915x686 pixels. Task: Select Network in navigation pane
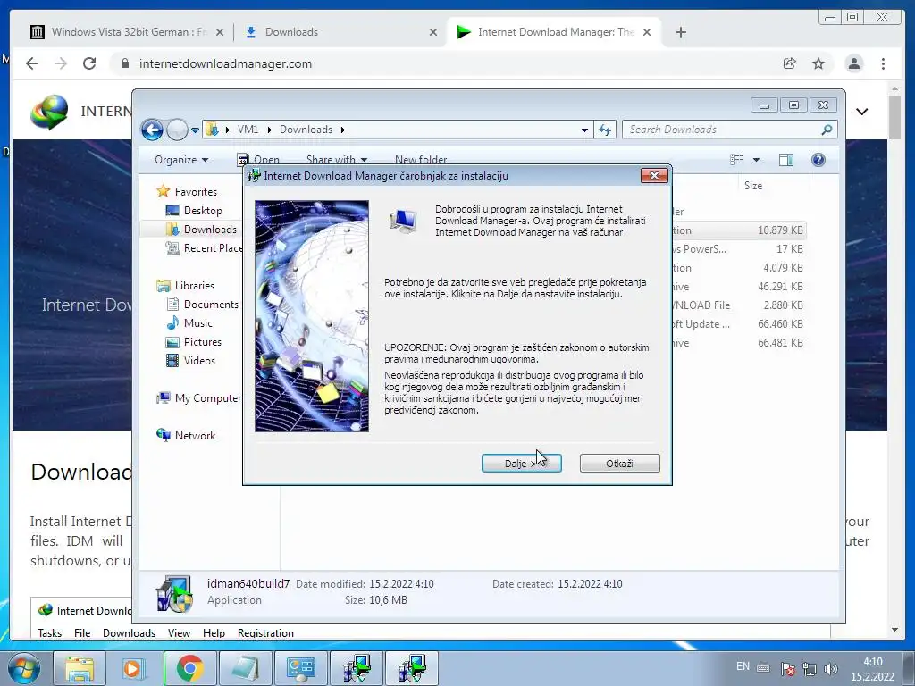pos(186,435)
